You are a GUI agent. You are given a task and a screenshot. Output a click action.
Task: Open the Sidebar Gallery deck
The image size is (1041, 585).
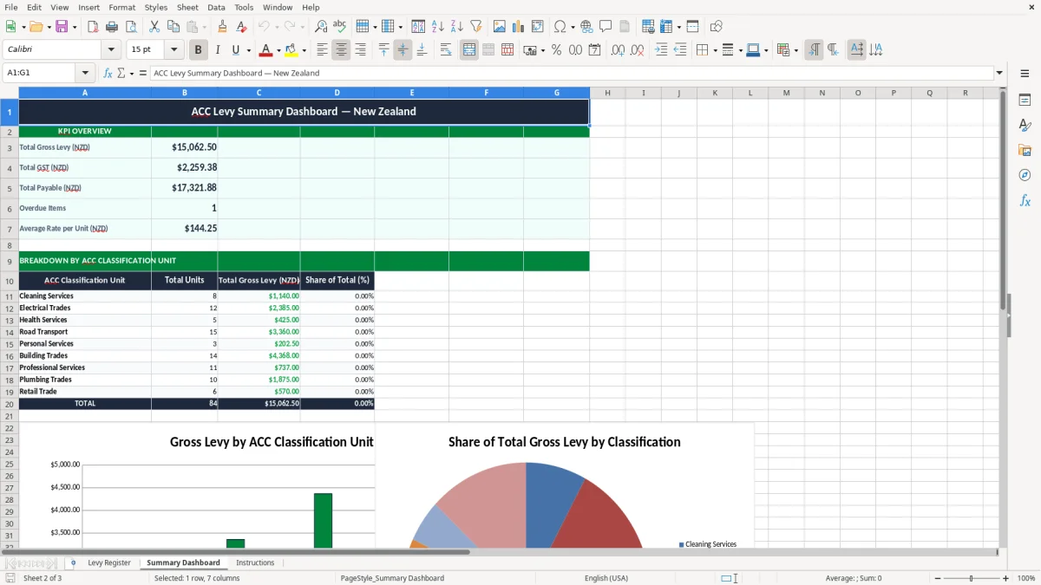[1025, 151]
